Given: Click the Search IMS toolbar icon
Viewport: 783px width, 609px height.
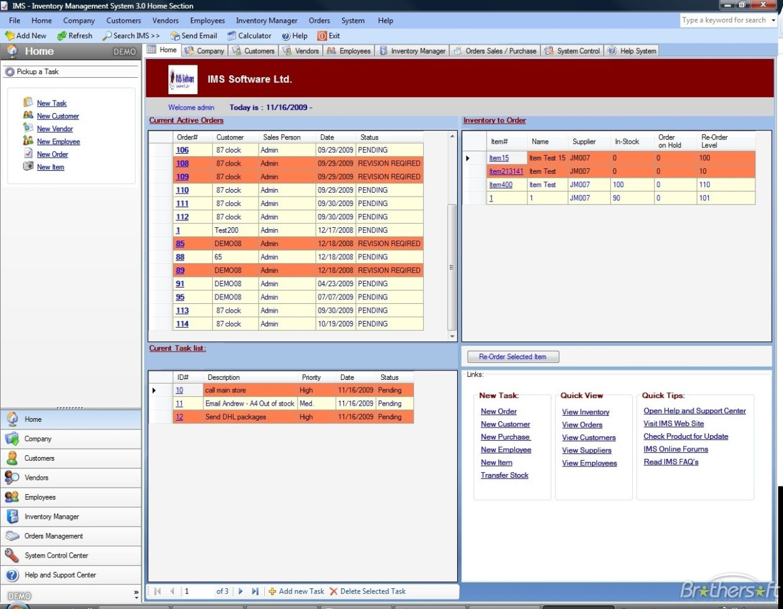Looking at the screenshot, I should click(x=130, y=36).
